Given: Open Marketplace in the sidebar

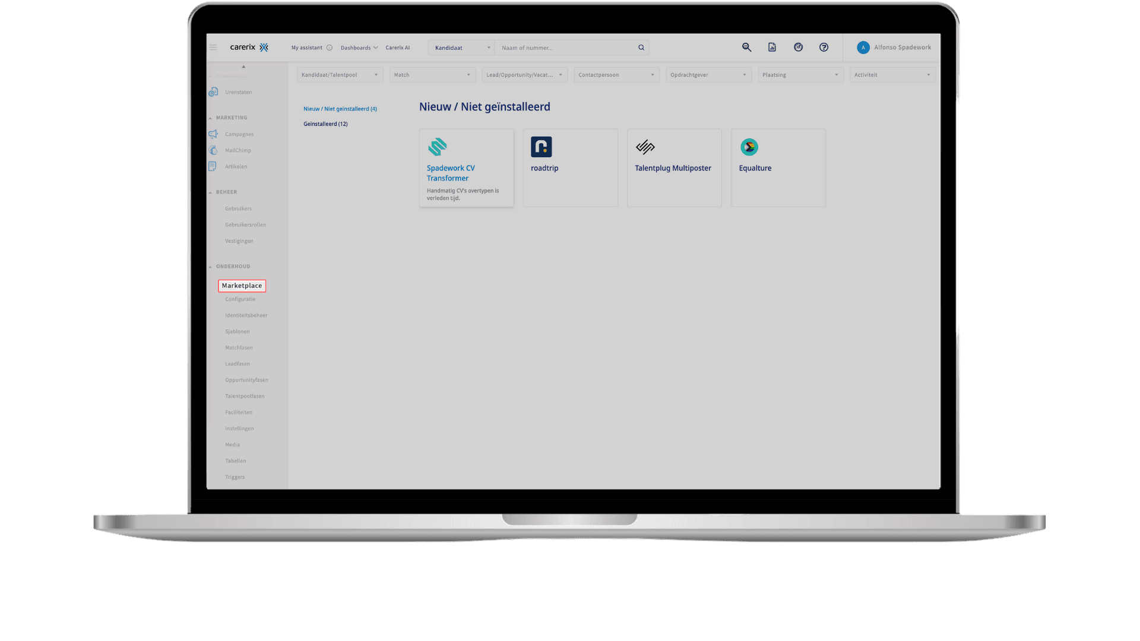Looking at the screenshot, I should 242,285.
